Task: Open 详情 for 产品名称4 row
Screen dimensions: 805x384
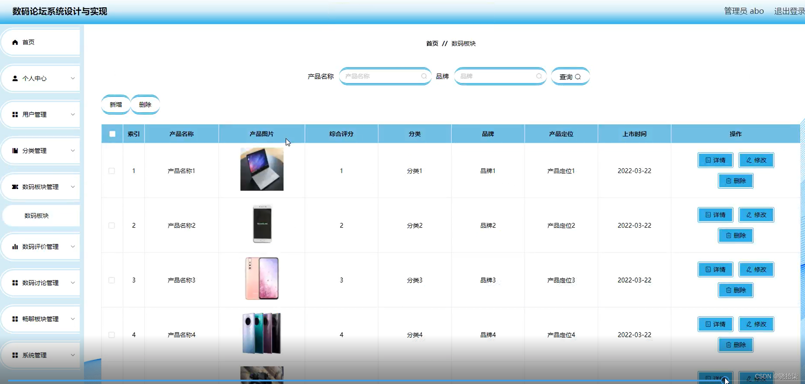Action: point(715,324)
